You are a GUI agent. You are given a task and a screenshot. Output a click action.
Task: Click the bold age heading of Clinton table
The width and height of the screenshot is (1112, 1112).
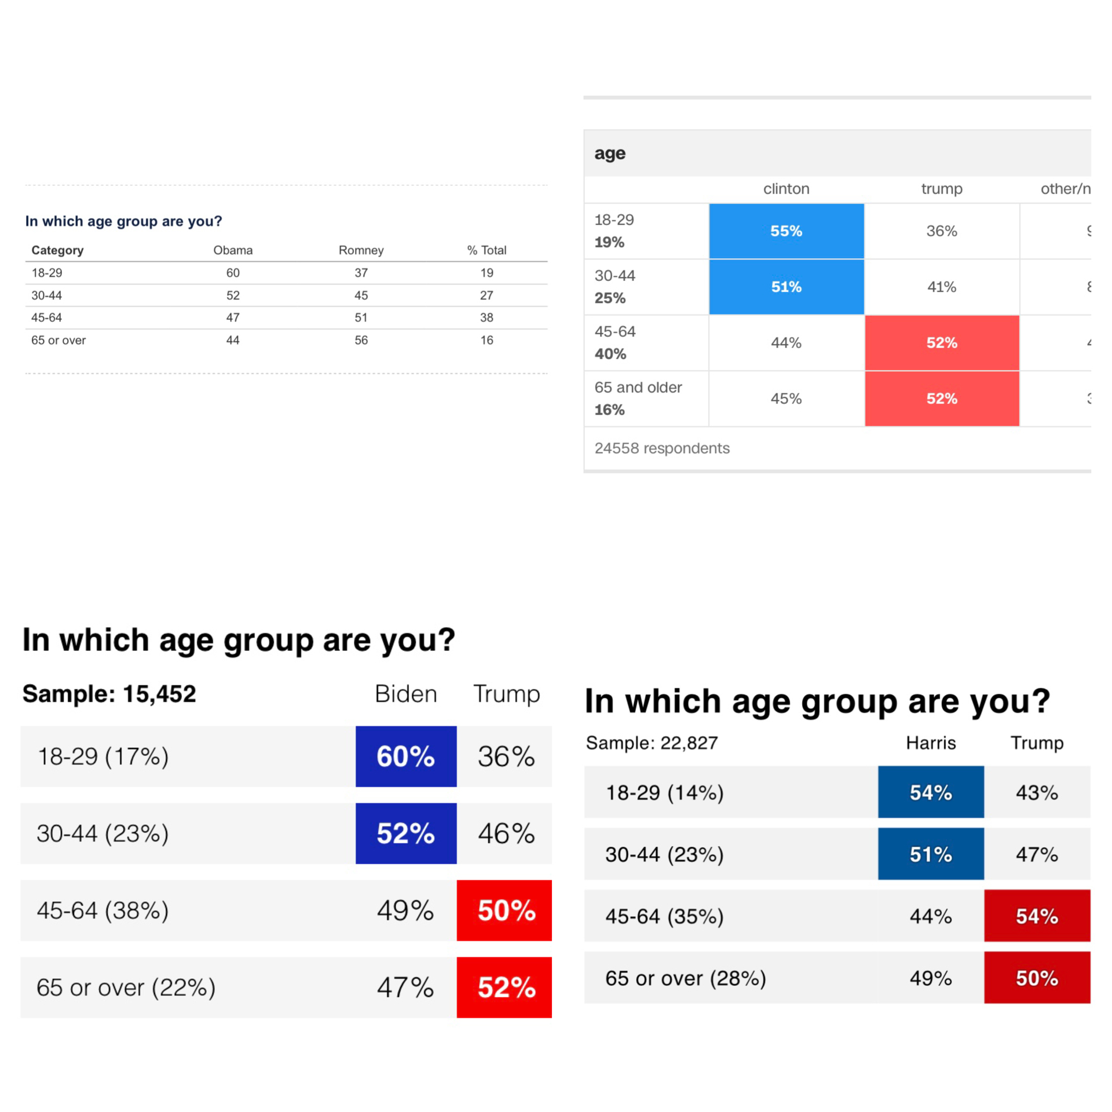click(x=609, y=153)
